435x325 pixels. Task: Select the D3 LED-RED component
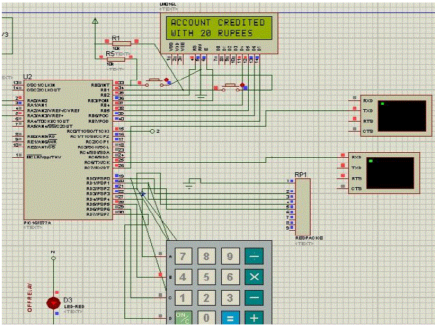(53, 303)
